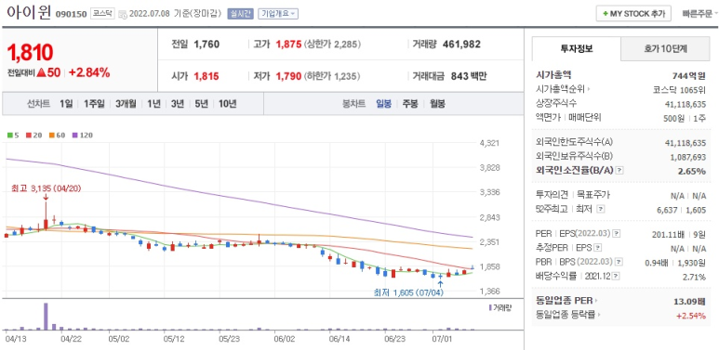Click the green 5-day moving average swatch
Viewport: 719px width, 350px height.
click(x=10, y=135)
